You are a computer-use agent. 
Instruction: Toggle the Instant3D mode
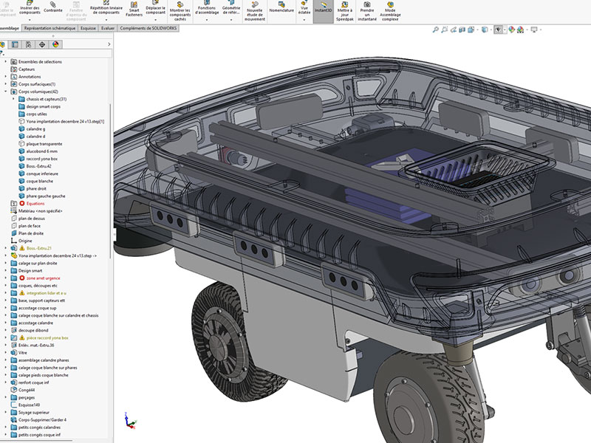tap(323, 10)
